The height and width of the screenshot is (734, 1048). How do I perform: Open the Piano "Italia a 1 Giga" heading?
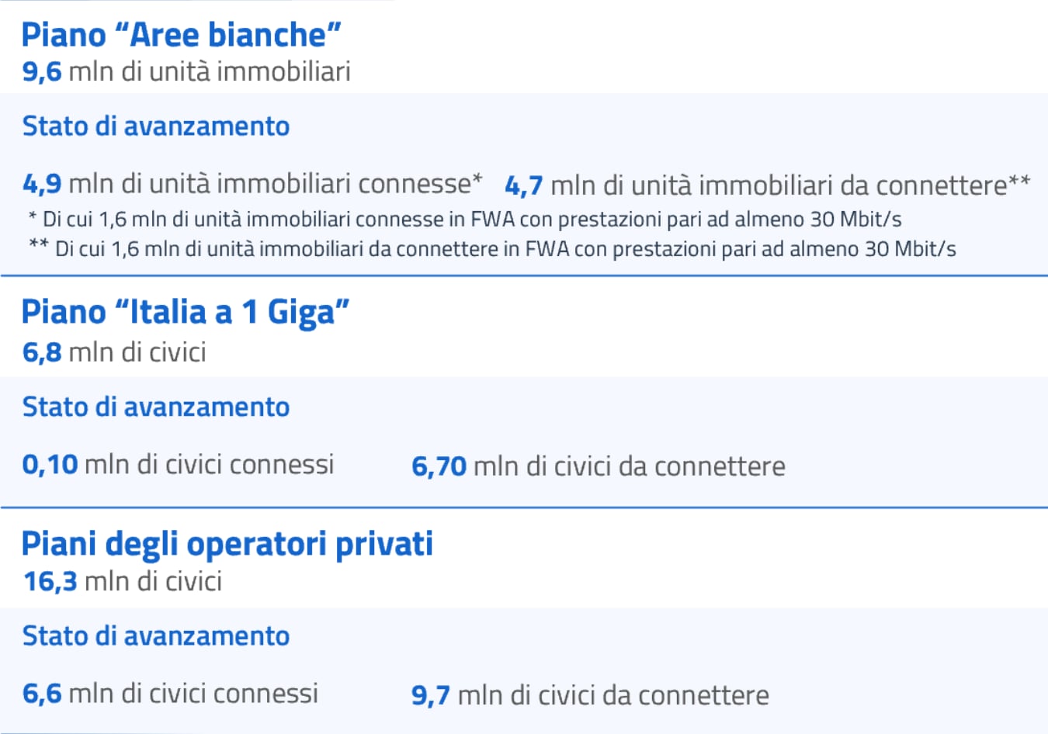[186, 312]
